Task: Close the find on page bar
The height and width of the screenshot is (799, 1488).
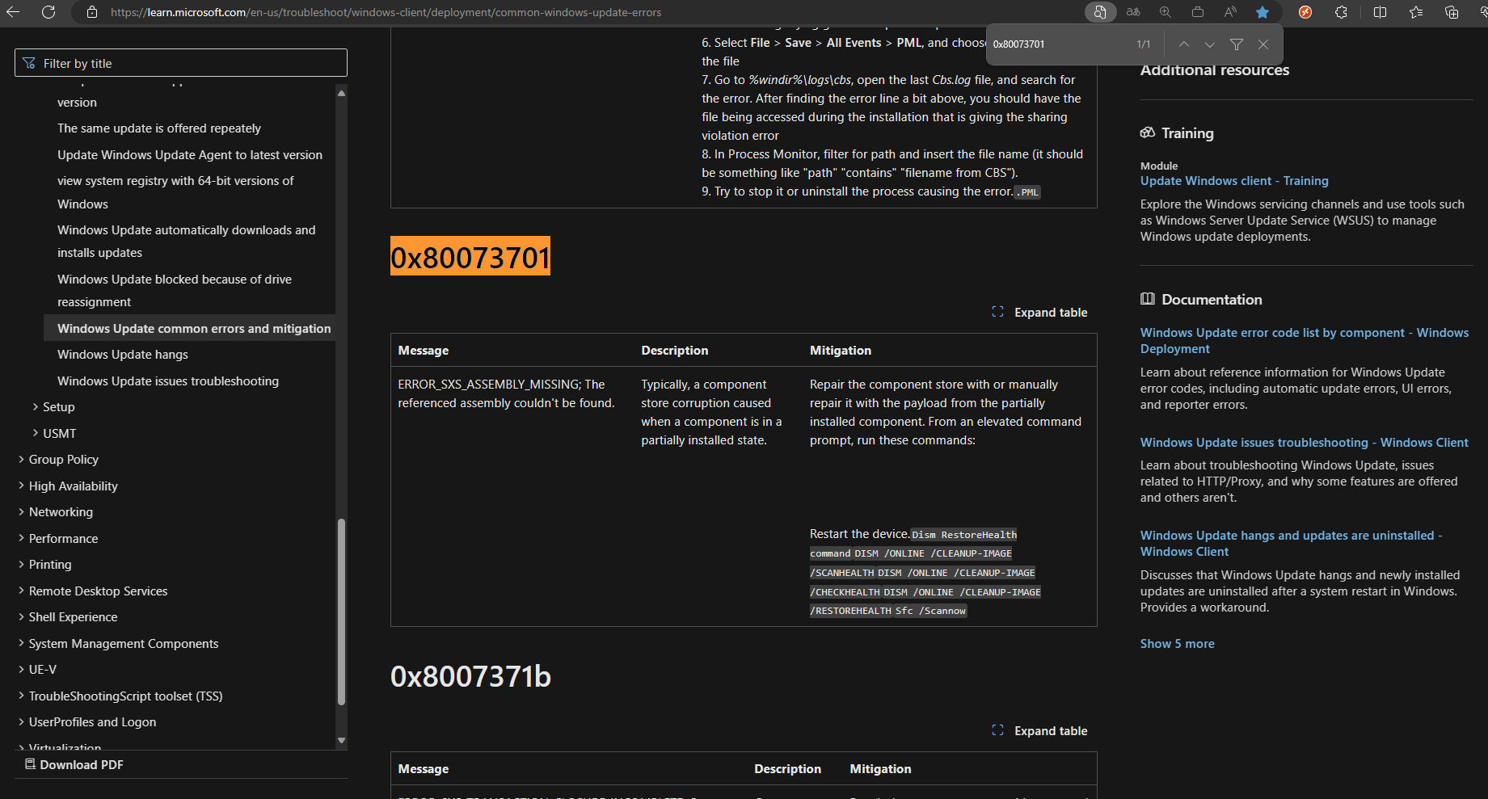Action: 1263,44
